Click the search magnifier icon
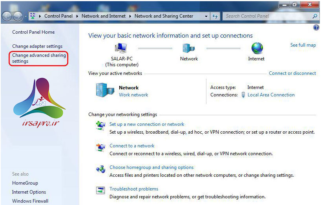 pos(315,16)
